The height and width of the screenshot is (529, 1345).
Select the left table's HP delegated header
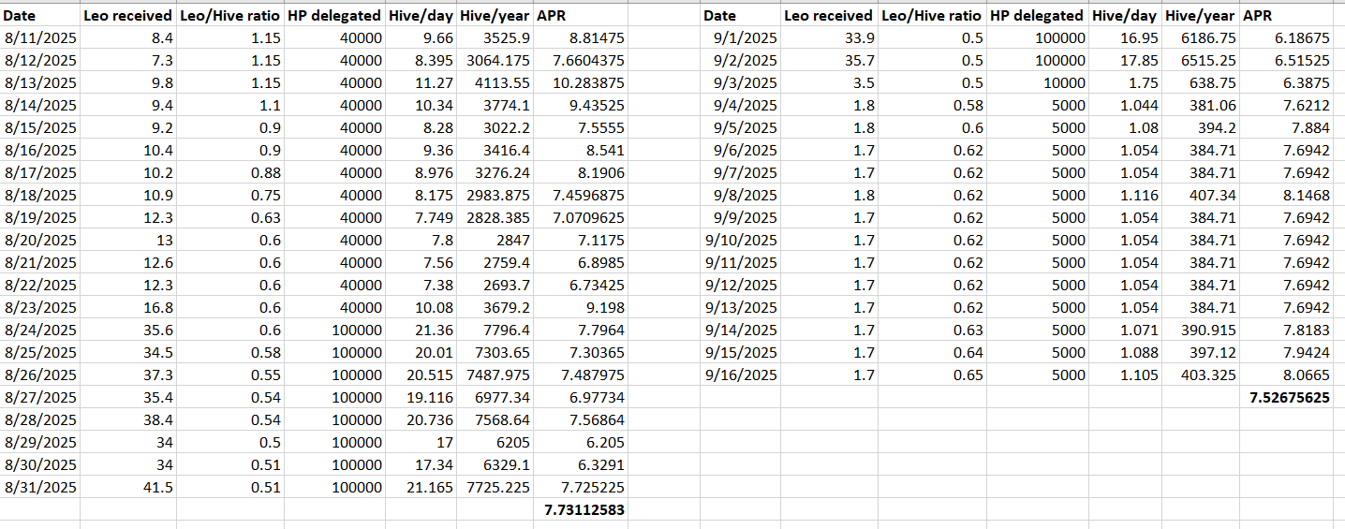point(333,15)
